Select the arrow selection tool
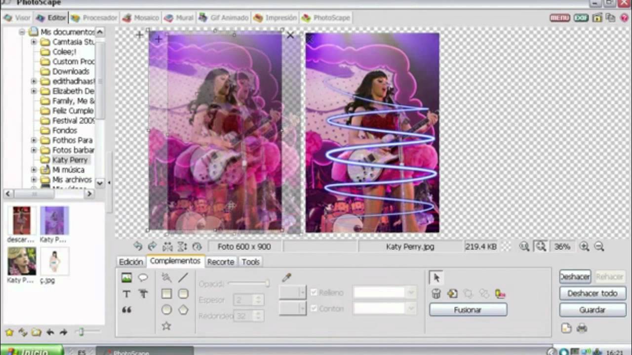This screenshot has height=355, width=632. (436, 278)
